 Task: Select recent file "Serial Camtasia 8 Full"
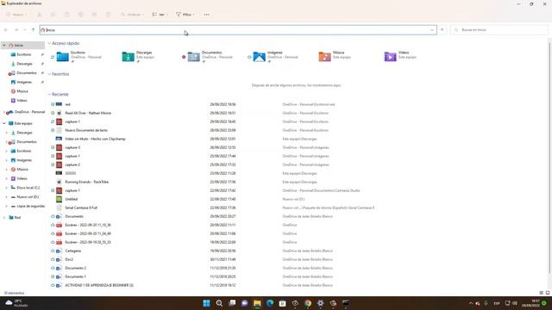pos(81,208)
